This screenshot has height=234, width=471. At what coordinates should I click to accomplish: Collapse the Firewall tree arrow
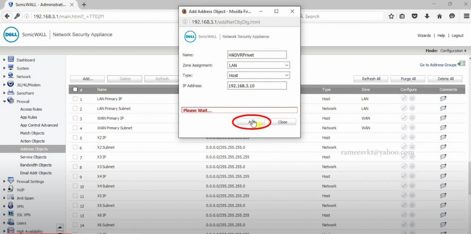tap(4, 101)
